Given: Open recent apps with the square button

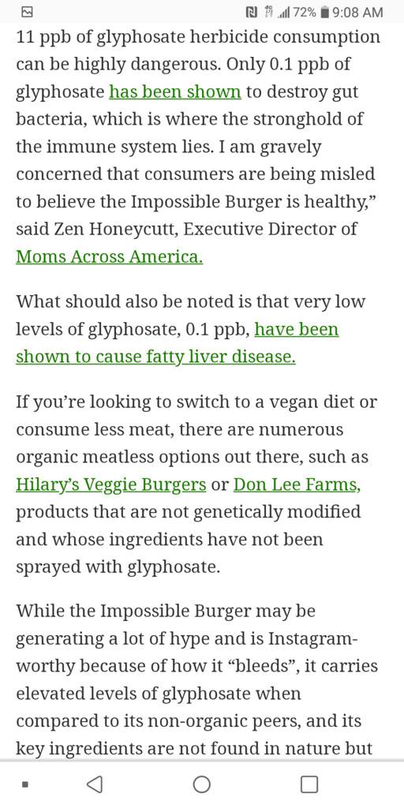Looking at the screenshot, I should point(309,784).
